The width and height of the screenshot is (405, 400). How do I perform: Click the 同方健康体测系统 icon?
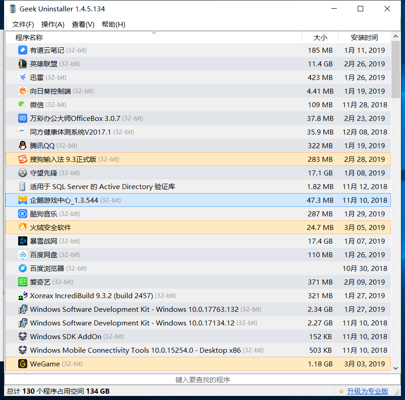click(x=21, y=131)
